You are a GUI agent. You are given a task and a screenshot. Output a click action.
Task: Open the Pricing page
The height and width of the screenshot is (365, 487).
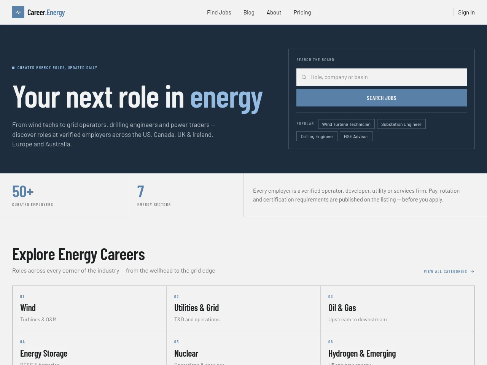302,13
